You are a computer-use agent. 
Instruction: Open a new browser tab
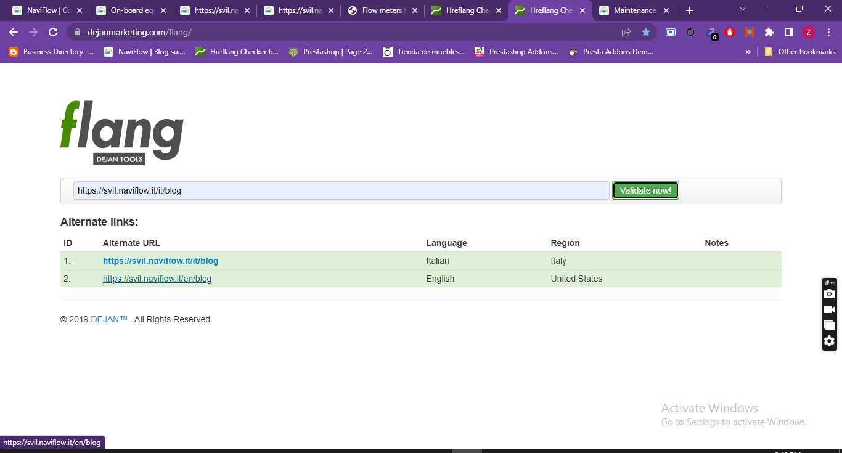pos(690,10)
